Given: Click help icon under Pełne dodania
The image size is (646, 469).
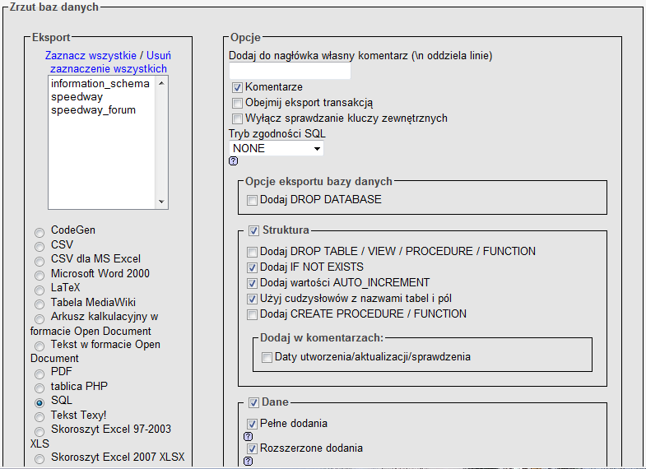Looking at the screenshot, I should [x=248, y=437].
